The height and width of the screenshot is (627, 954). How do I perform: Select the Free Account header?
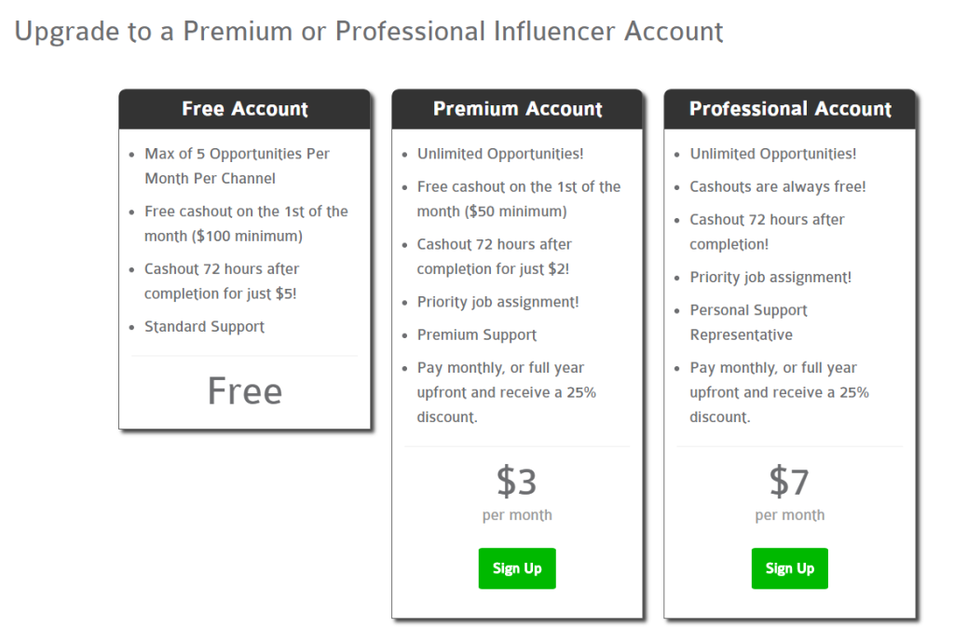[x=245, y=109]
